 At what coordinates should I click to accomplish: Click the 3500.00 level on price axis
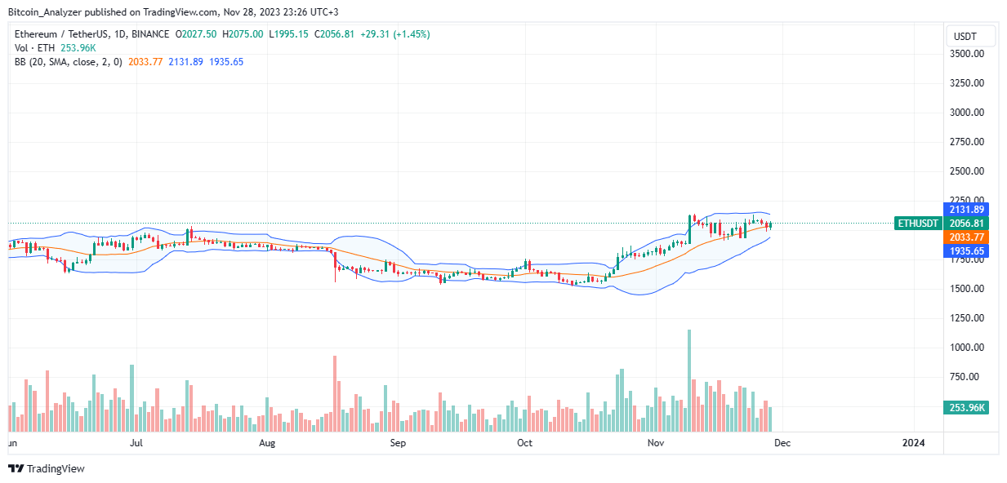[966, 54]
